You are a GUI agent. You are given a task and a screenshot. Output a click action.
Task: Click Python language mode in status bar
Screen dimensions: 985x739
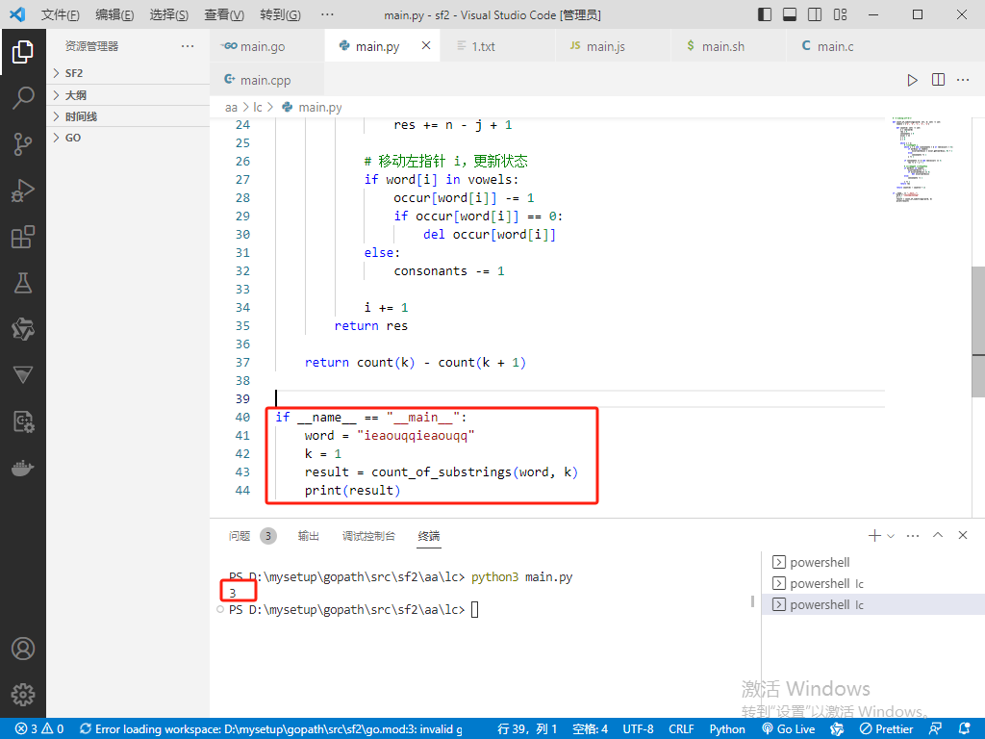[727, 729]
